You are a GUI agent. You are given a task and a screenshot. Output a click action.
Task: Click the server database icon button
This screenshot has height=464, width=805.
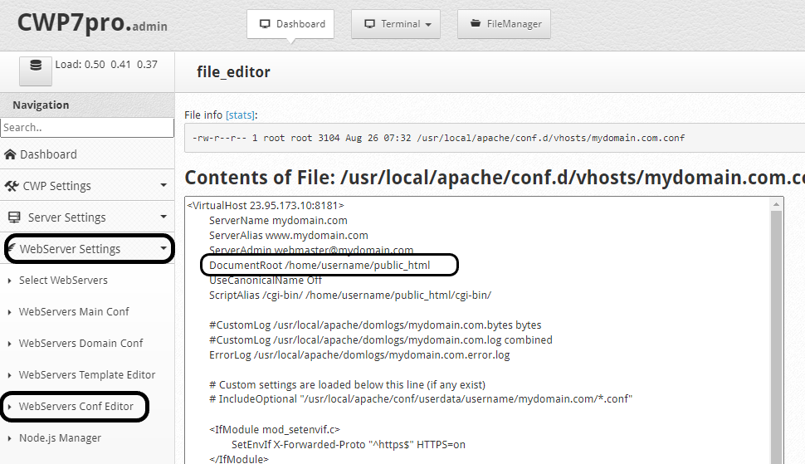[36, 71]
